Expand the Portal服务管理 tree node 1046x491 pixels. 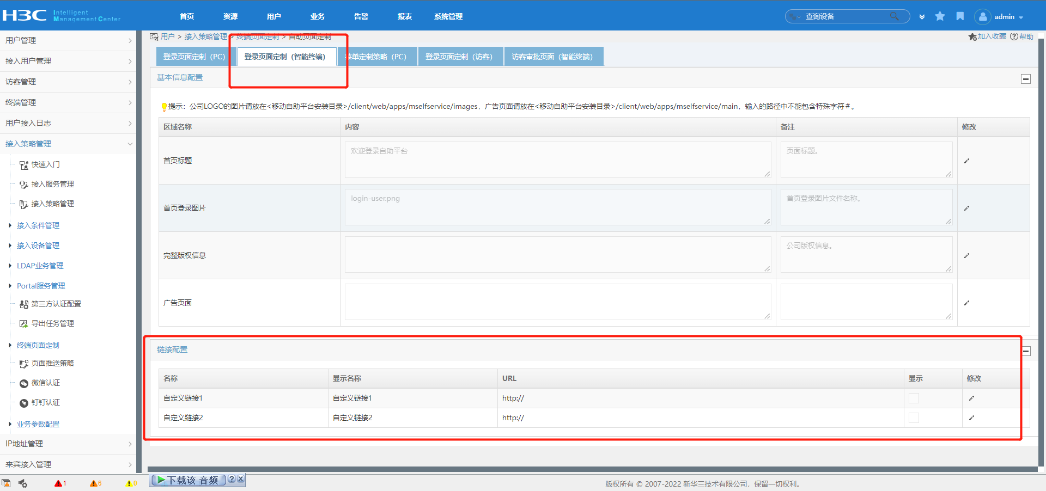(10, 286)
